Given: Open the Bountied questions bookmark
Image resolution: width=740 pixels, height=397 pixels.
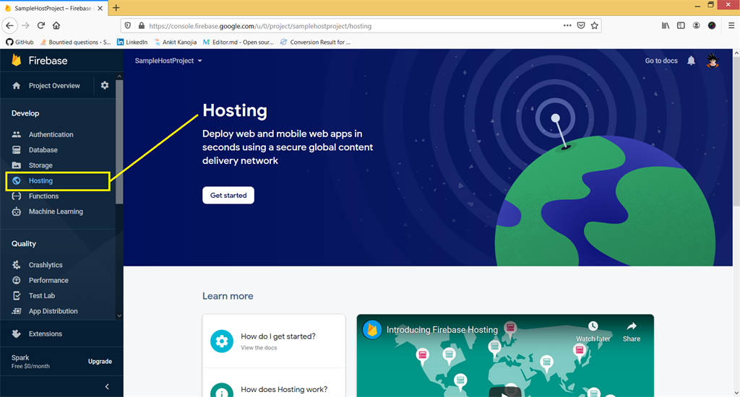Looking at the screenshot, I should pyautogui.click(x=75, y=42).
